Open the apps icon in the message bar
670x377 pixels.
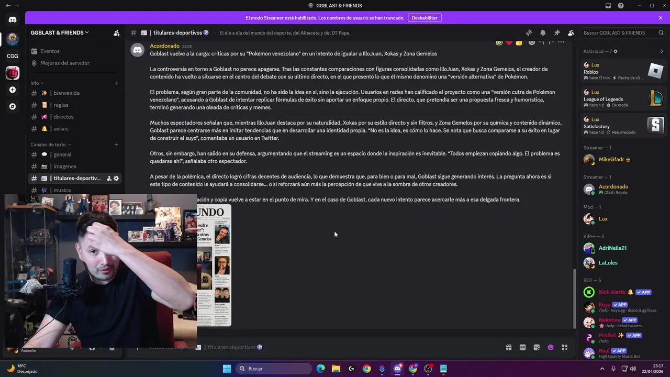tap(564, 347)
